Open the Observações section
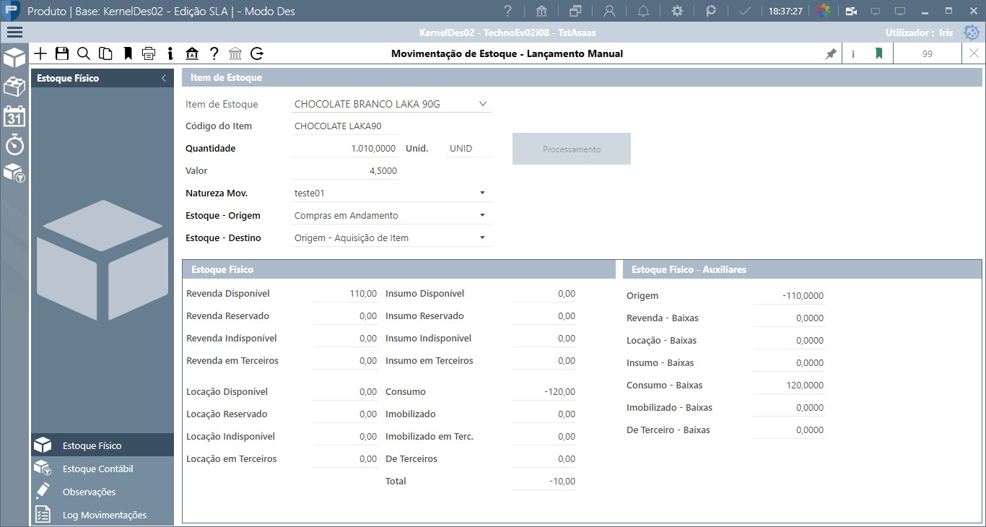Viewport: 986px width, 527px height. click(102, 492)
